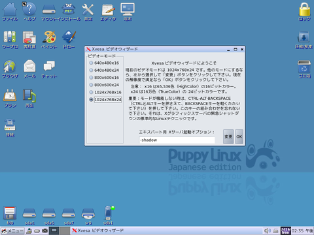Launch the 再生 media player icon

pyautogui.click(x=29, y=96)
